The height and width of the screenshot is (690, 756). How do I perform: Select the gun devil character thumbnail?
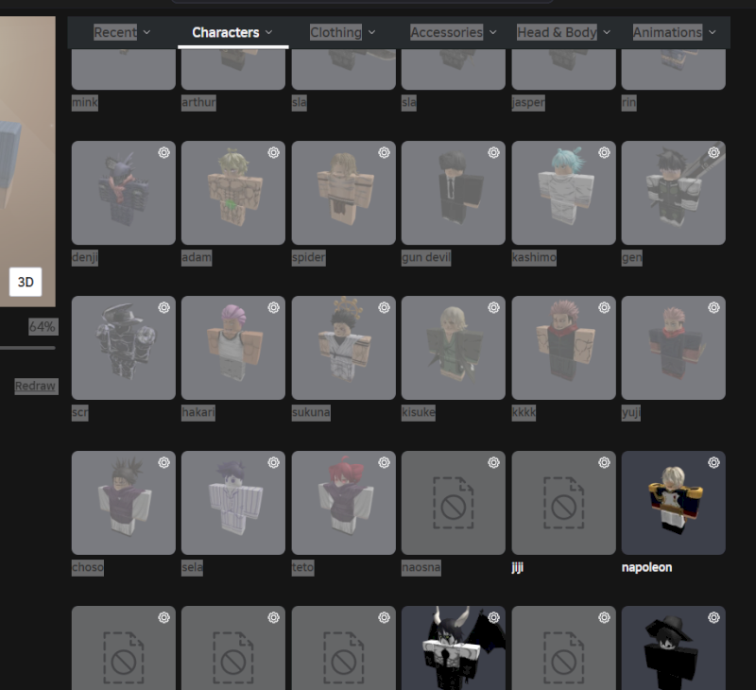tap(453, 195)
